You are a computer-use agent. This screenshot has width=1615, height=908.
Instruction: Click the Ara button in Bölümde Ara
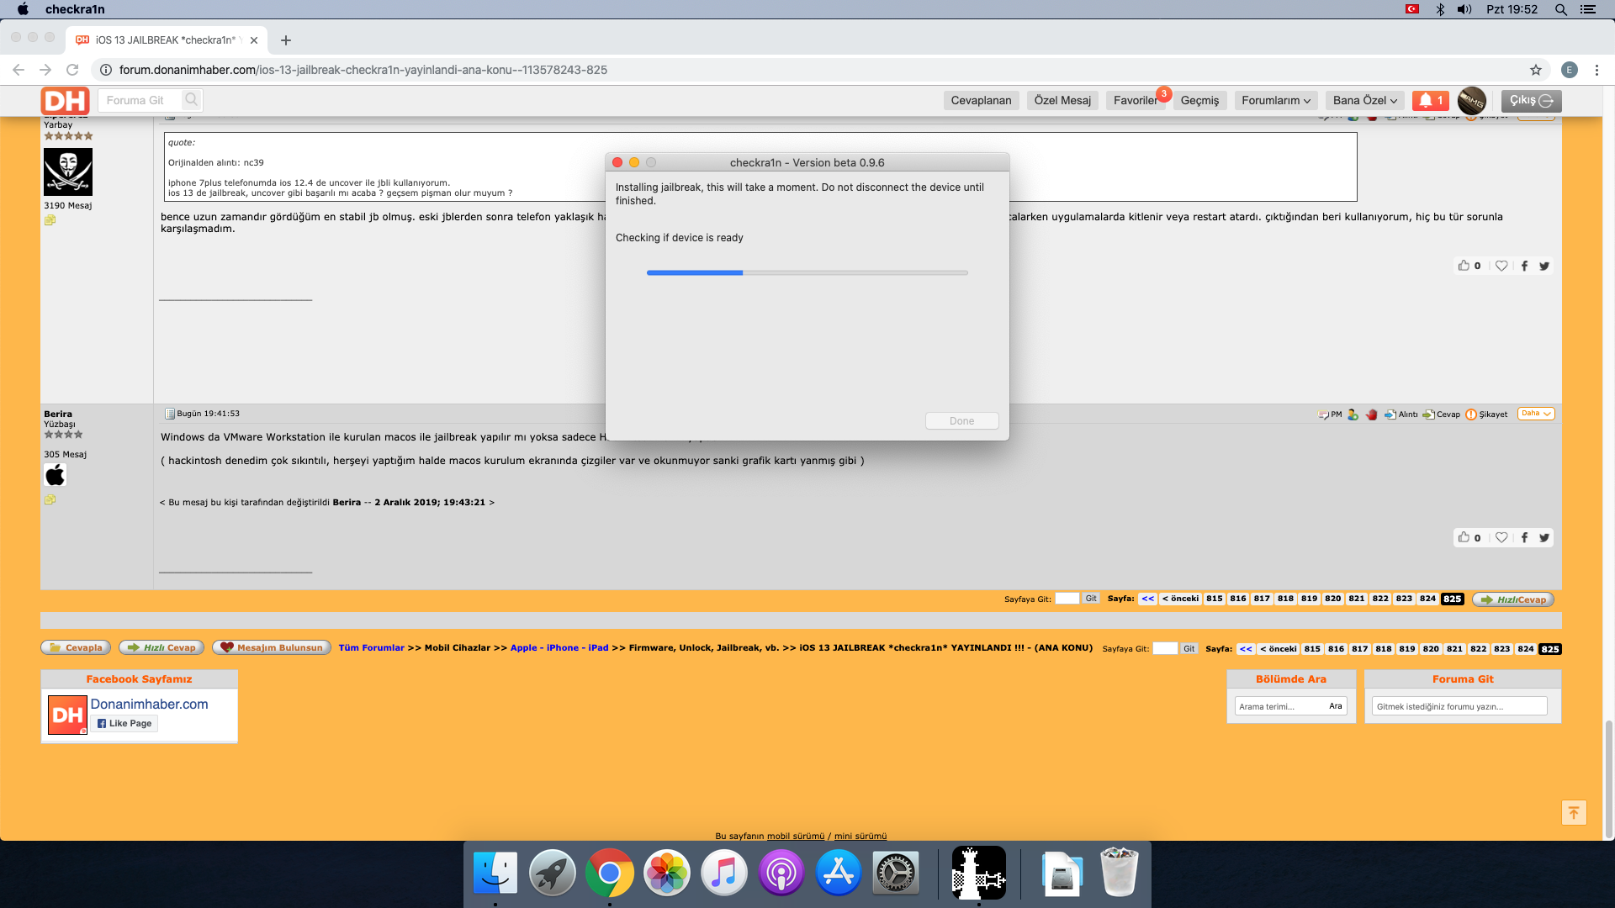point(1336,706)
